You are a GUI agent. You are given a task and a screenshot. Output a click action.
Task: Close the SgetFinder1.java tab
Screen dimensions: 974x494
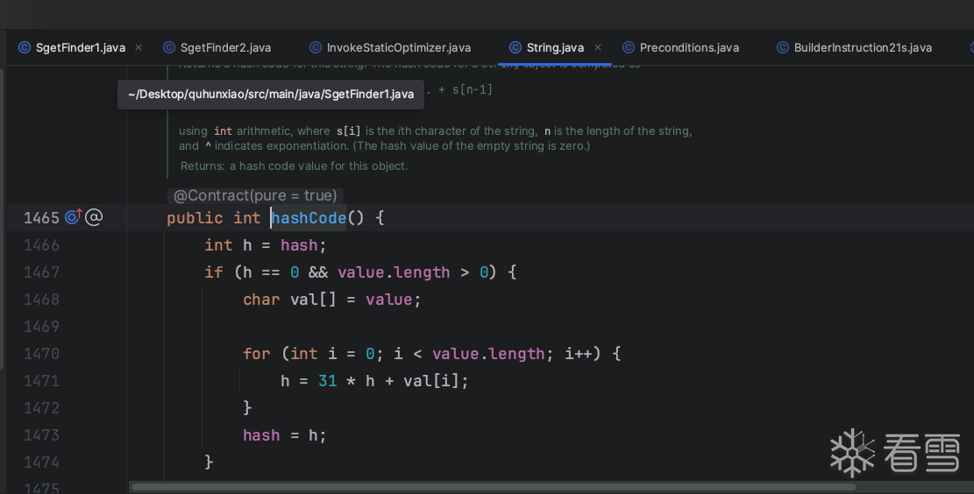tap(139, 47)
